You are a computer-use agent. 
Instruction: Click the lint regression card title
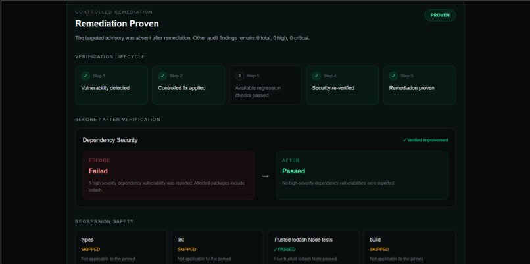pos(180,240)
